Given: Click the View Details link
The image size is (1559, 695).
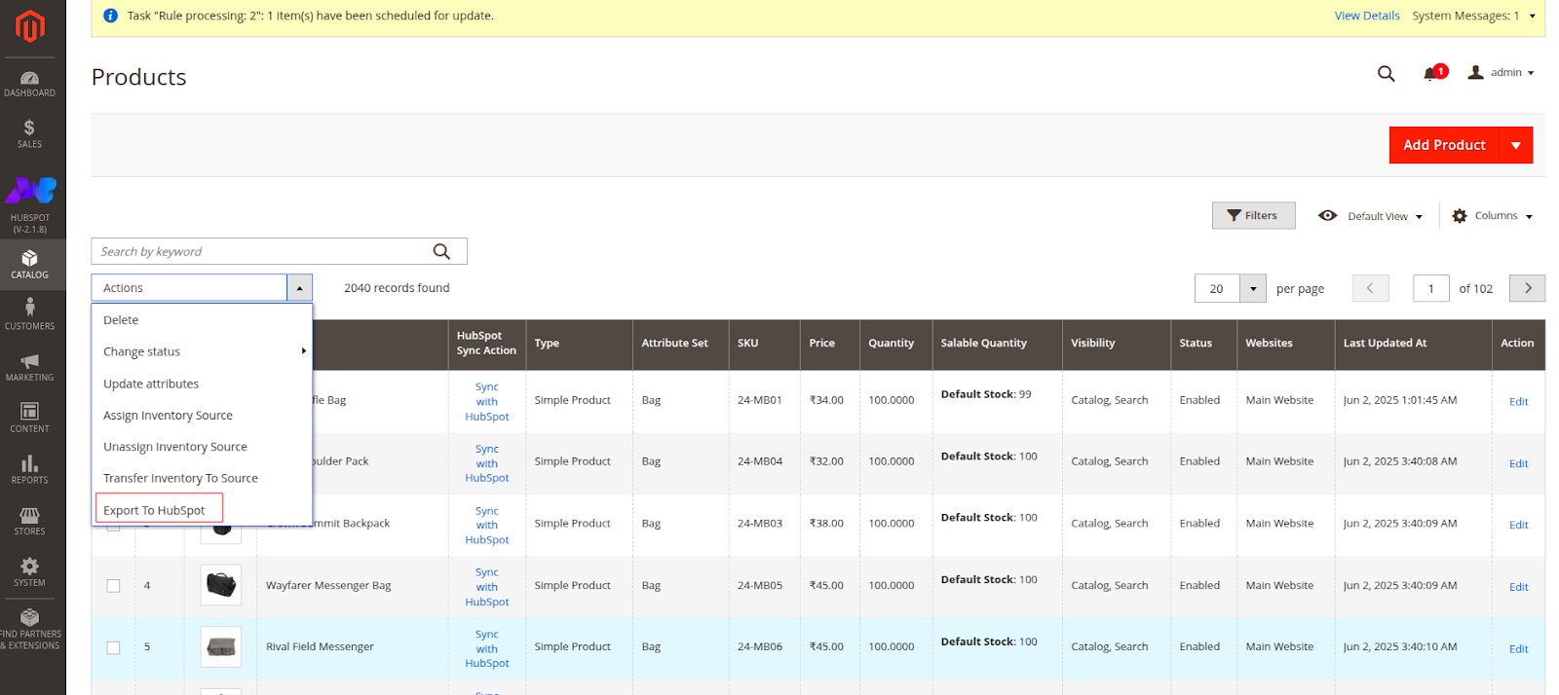Looking at the screenshot, I should pyautogui.click(x=1366, y=16).
